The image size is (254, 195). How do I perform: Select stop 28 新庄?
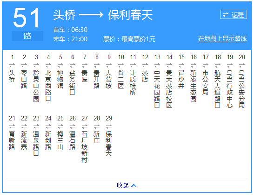coord(97,137)
